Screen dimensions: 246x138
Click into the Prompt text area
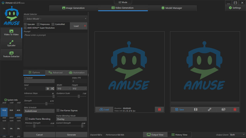pyautogui.click(x=55, y=50)
